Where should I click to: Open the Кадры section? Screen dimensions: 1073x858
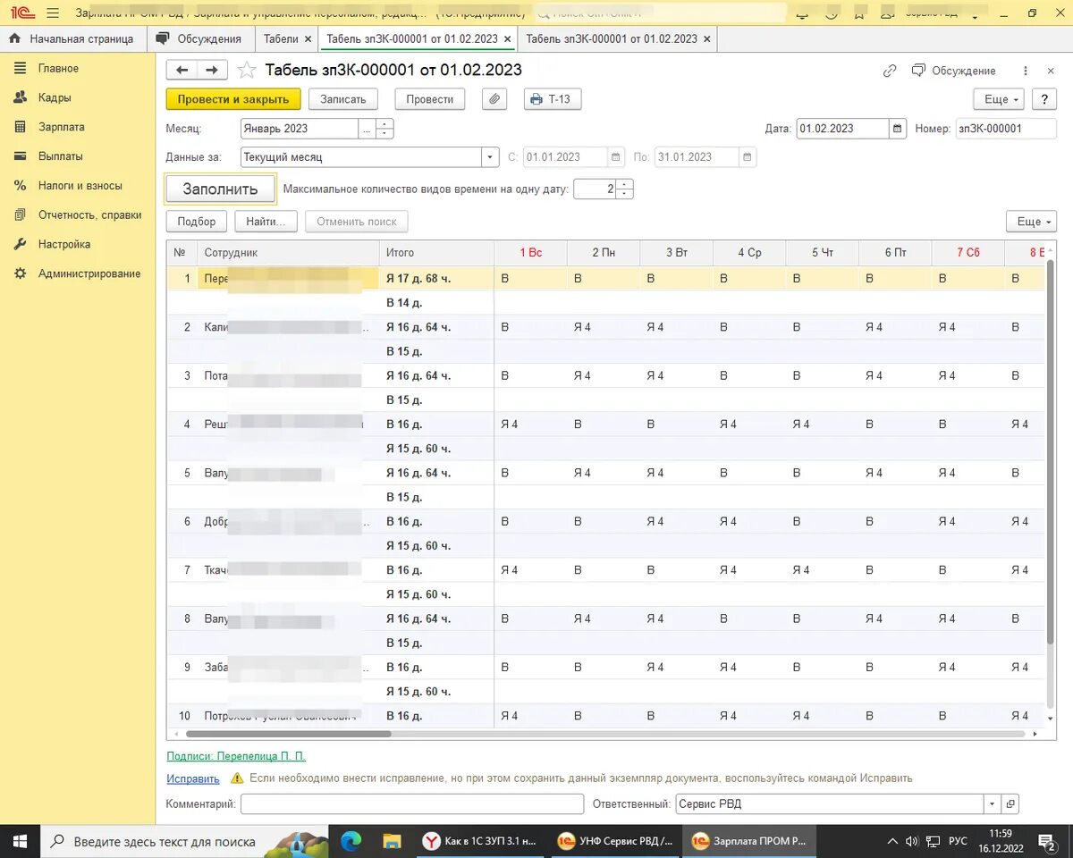click(x=55, y=97)
